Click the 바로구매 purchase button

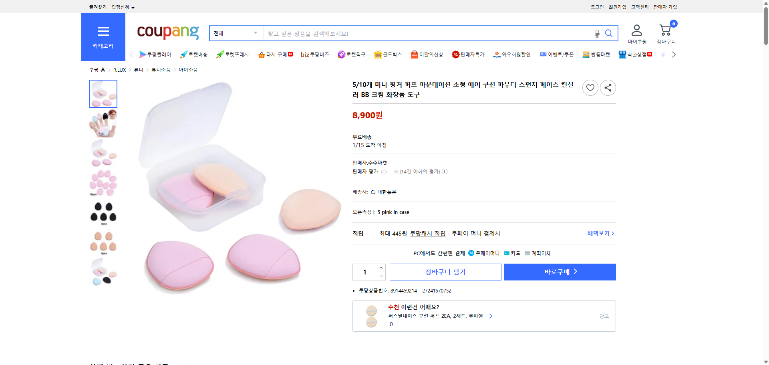560,272
